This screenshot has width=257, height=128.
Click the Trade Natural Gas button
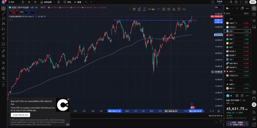coord(21,115)
